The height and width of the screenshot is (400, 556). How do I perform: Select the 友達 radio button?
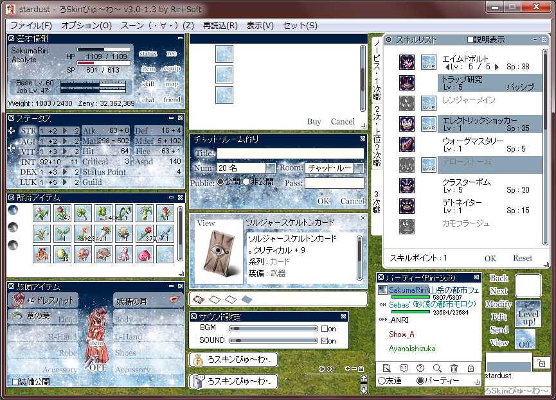point(382,381)
